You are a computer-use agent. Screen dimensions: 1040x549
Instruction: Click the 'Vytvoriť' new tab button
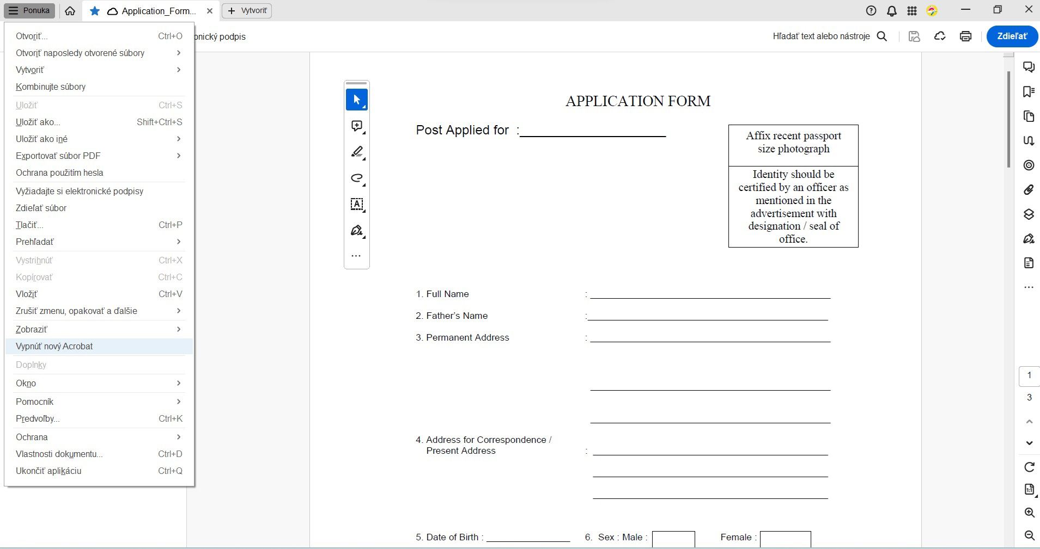[247, 11]
